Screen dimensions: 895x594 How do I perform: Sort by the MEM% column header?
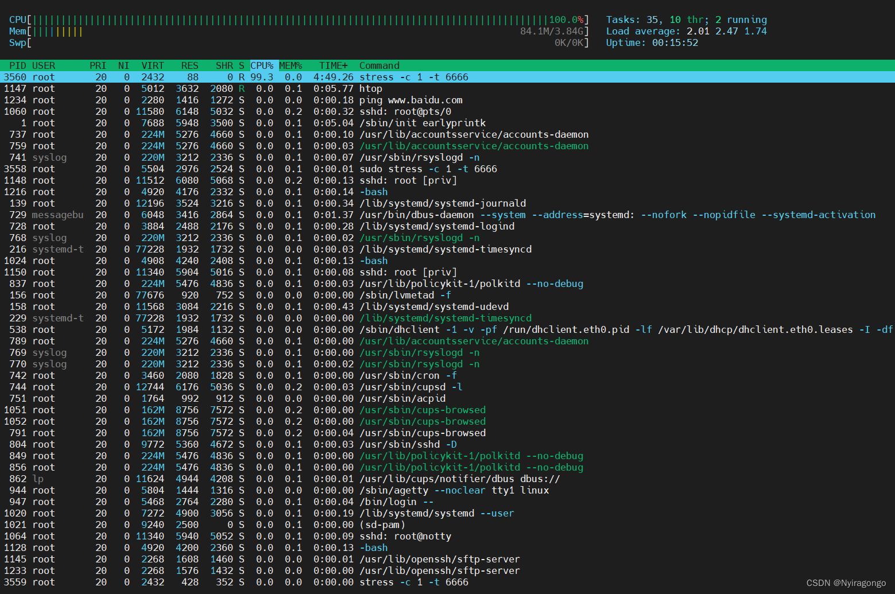tap(290, 65)
